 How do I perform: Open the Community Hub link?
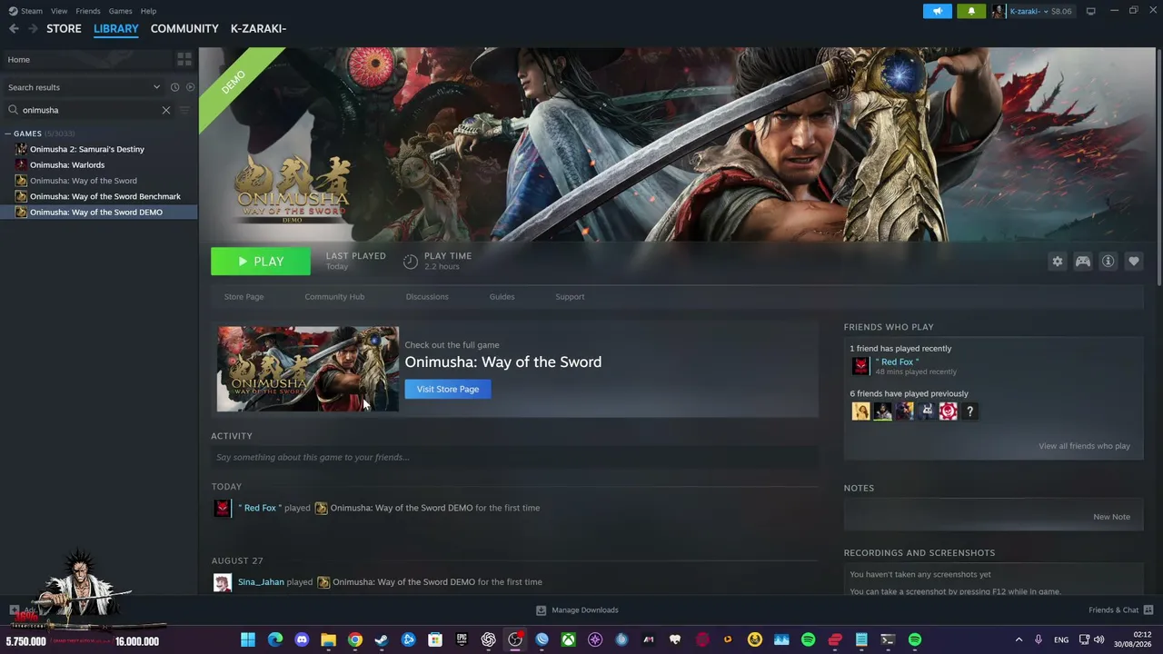pyautogui.click(x=334, y=297)
